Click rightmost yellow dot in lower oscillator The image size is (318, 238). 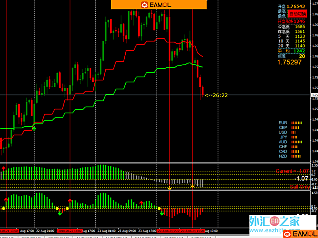pos(159,208)
